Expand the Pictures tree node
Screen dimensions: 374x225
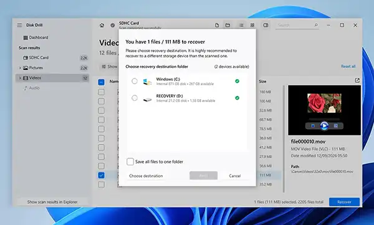tap(20, 68)
